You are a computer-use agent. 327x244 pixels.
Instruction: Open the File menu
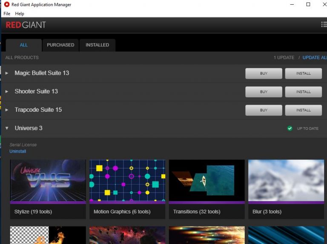coord(7,14)
